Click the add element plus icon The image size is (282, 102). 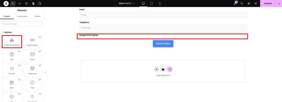click(13, 3)
